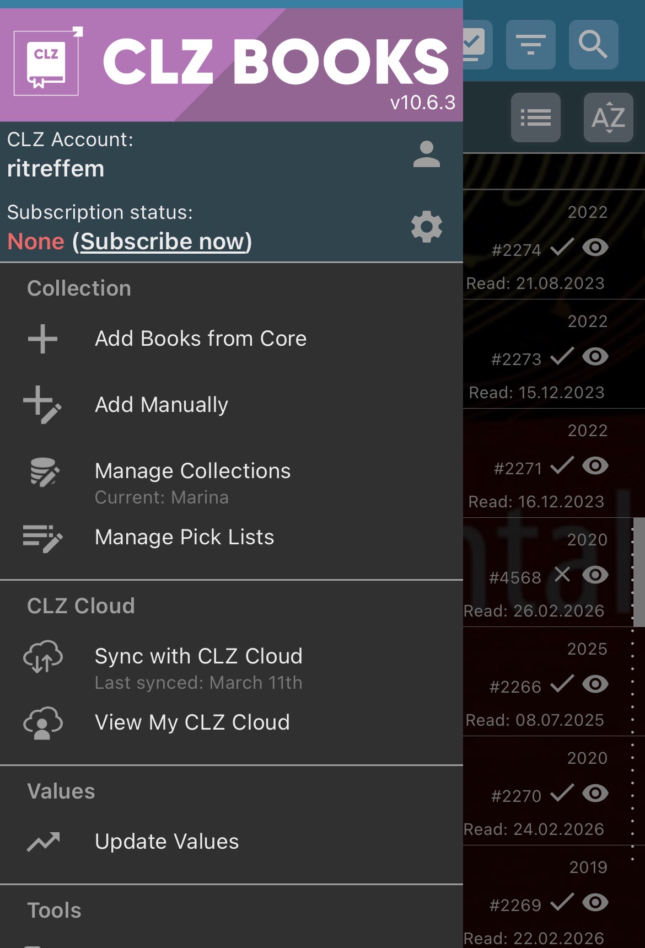Open the search magnifier
Screen dimensions: 645x948
[593, 45]
